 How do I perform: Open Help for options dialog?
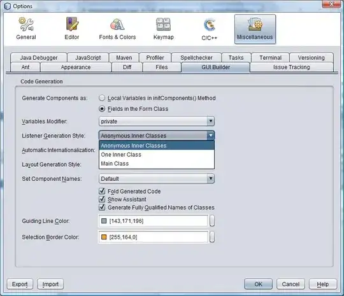[x=323, y=284]
